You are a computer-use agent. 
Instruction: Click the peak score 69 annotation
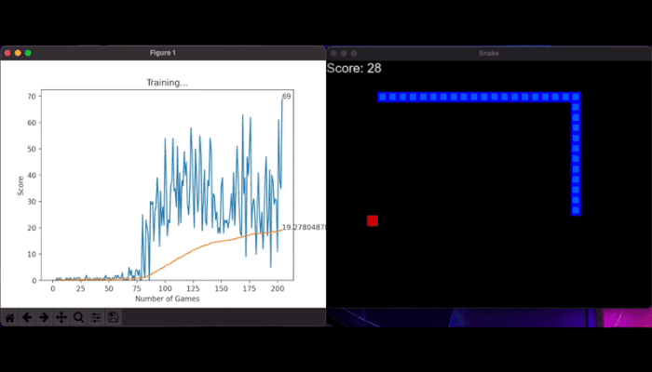(x=287, y=96)
